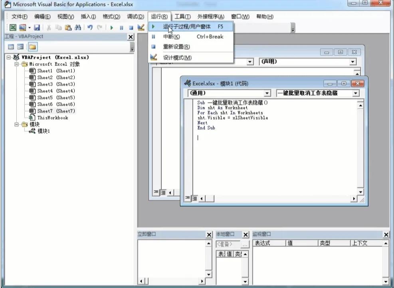Collapse the VBAProject (Excel.xlsx) root node

[9, 57]
